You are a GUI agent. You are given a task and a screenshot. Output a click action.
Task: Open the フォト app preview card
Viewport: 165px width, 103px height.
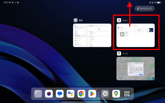135,35
